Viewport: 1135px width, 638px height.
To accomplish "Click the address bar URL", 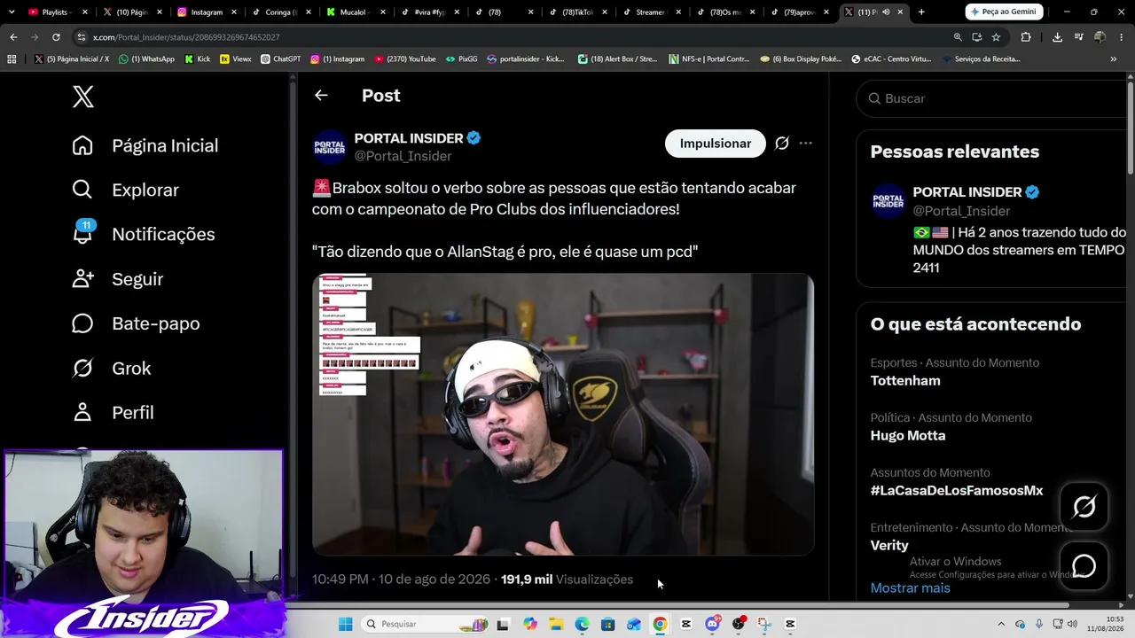I will coord(186,37).
